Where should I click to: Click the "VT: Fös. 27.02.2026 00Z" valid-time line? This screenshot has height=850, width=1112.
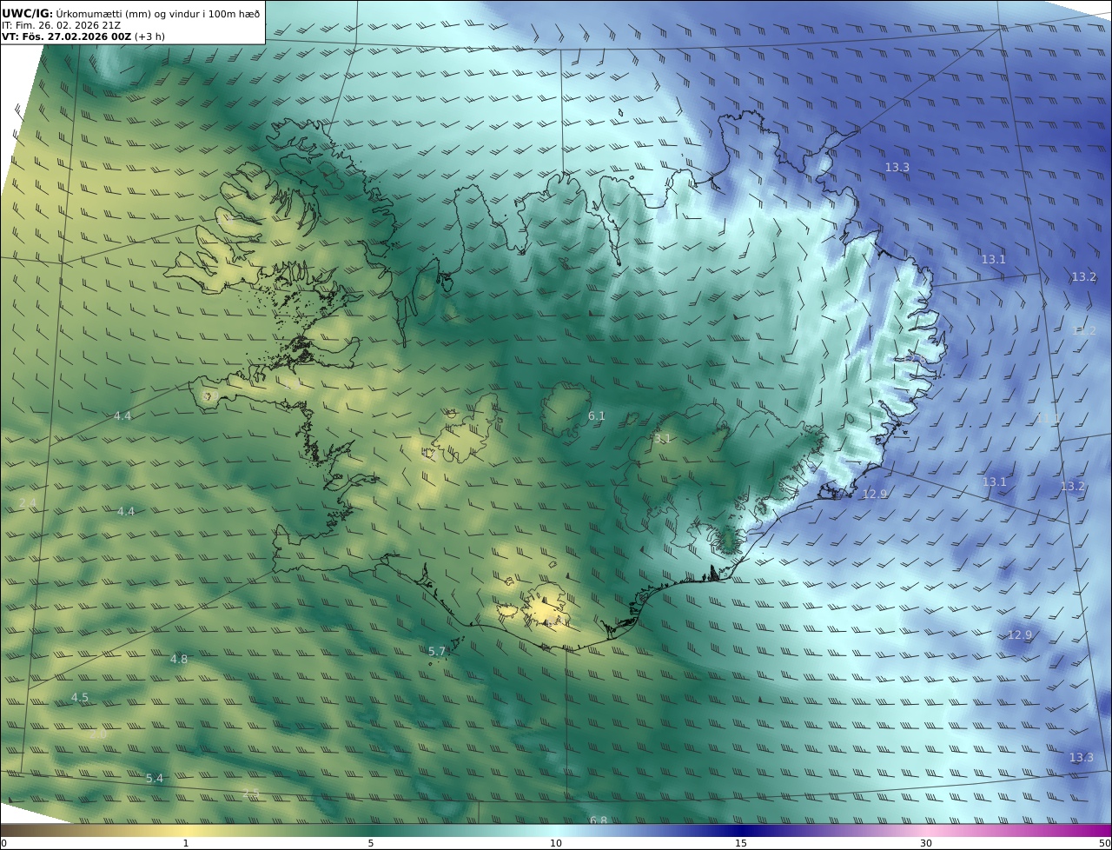tap(83, 37)
